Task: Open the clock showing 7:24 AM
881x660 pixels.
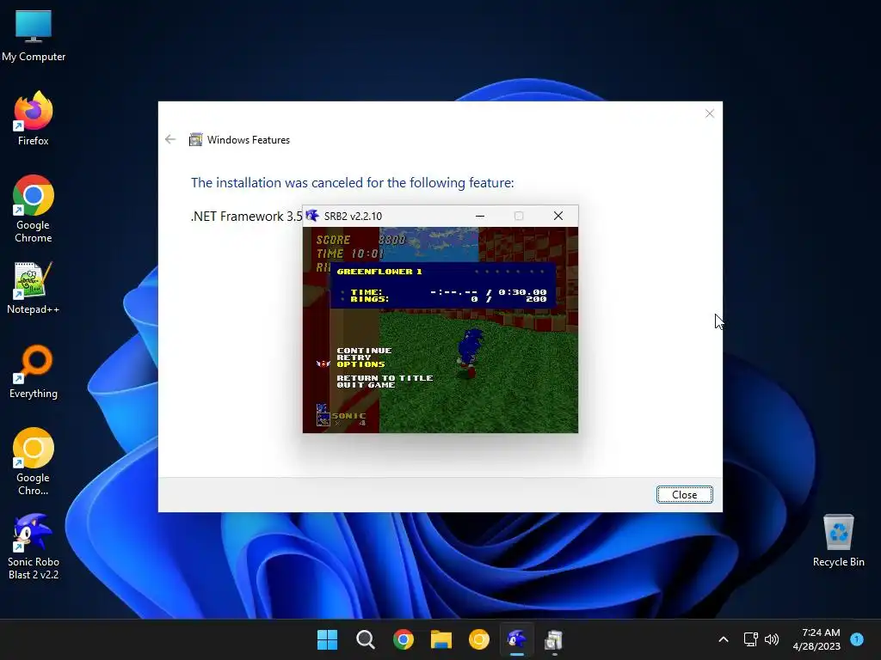Action: coord(816,639)
